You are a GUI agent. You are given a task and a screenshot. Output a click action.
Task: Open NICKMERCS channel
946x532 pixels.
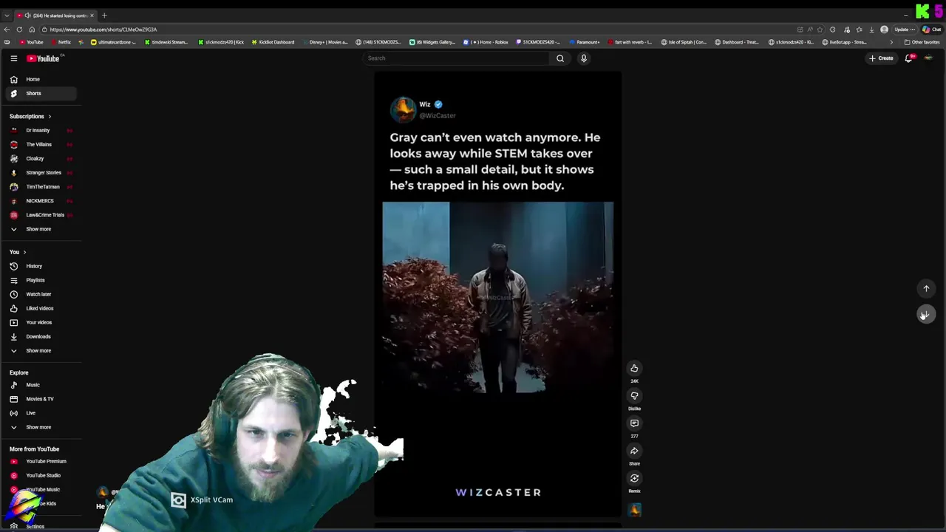pyautogui.click(x=41, y=201)
